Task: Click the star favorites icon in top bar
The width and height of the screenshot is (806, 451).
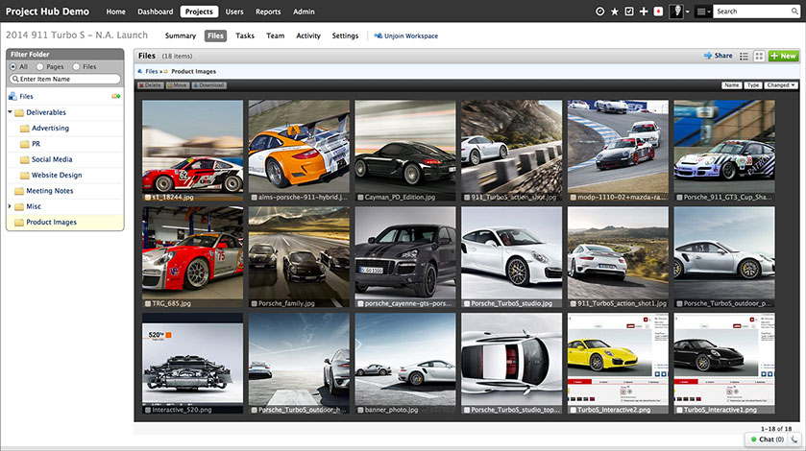Action: coord(615,12)
